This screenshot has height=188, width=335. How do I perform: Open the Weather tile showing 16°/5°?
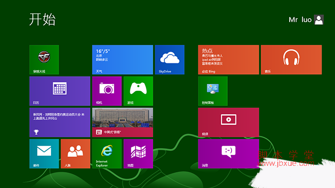tap(123, 60)
